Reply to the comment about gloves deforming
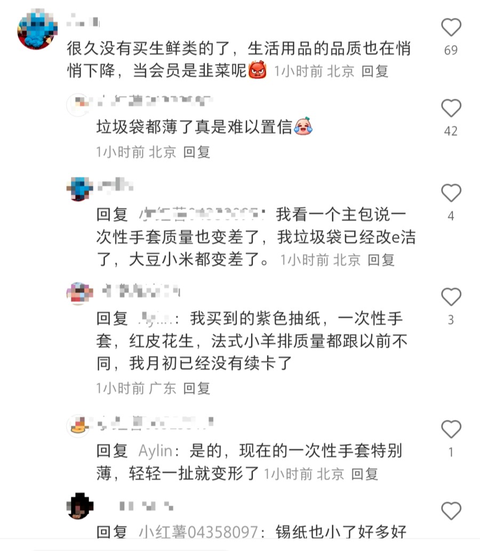This screenshot has width=480, height=551. click(x=365, y=474)
